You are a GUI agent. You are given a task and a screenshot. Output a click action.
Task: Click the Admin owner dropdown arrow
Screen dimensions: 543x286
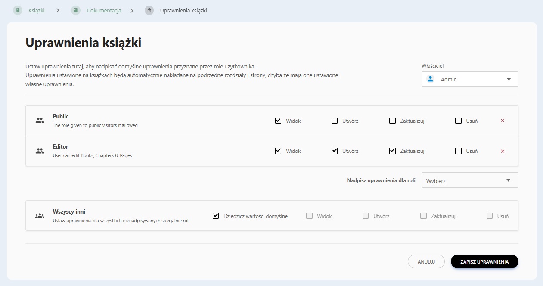click(509, 79)
